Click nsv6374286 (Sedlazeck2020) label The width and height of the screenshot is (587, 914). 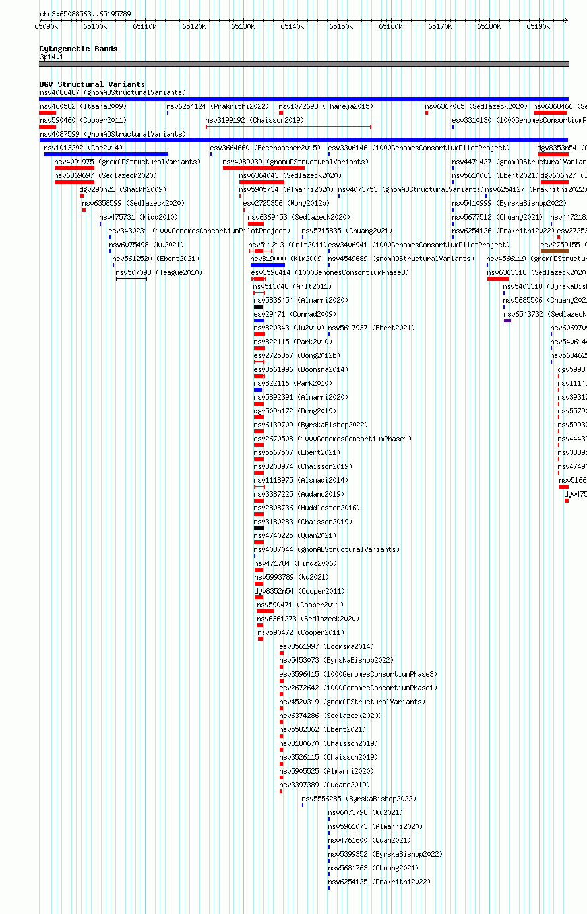click(330, 716)
